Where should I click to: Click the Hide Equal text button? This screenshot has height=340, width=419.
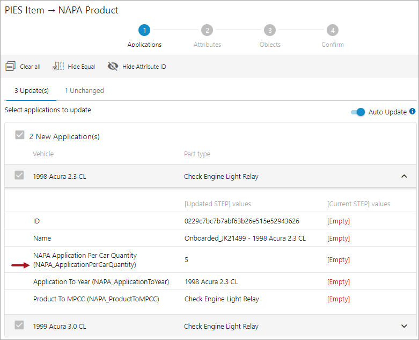pos(82,67)
